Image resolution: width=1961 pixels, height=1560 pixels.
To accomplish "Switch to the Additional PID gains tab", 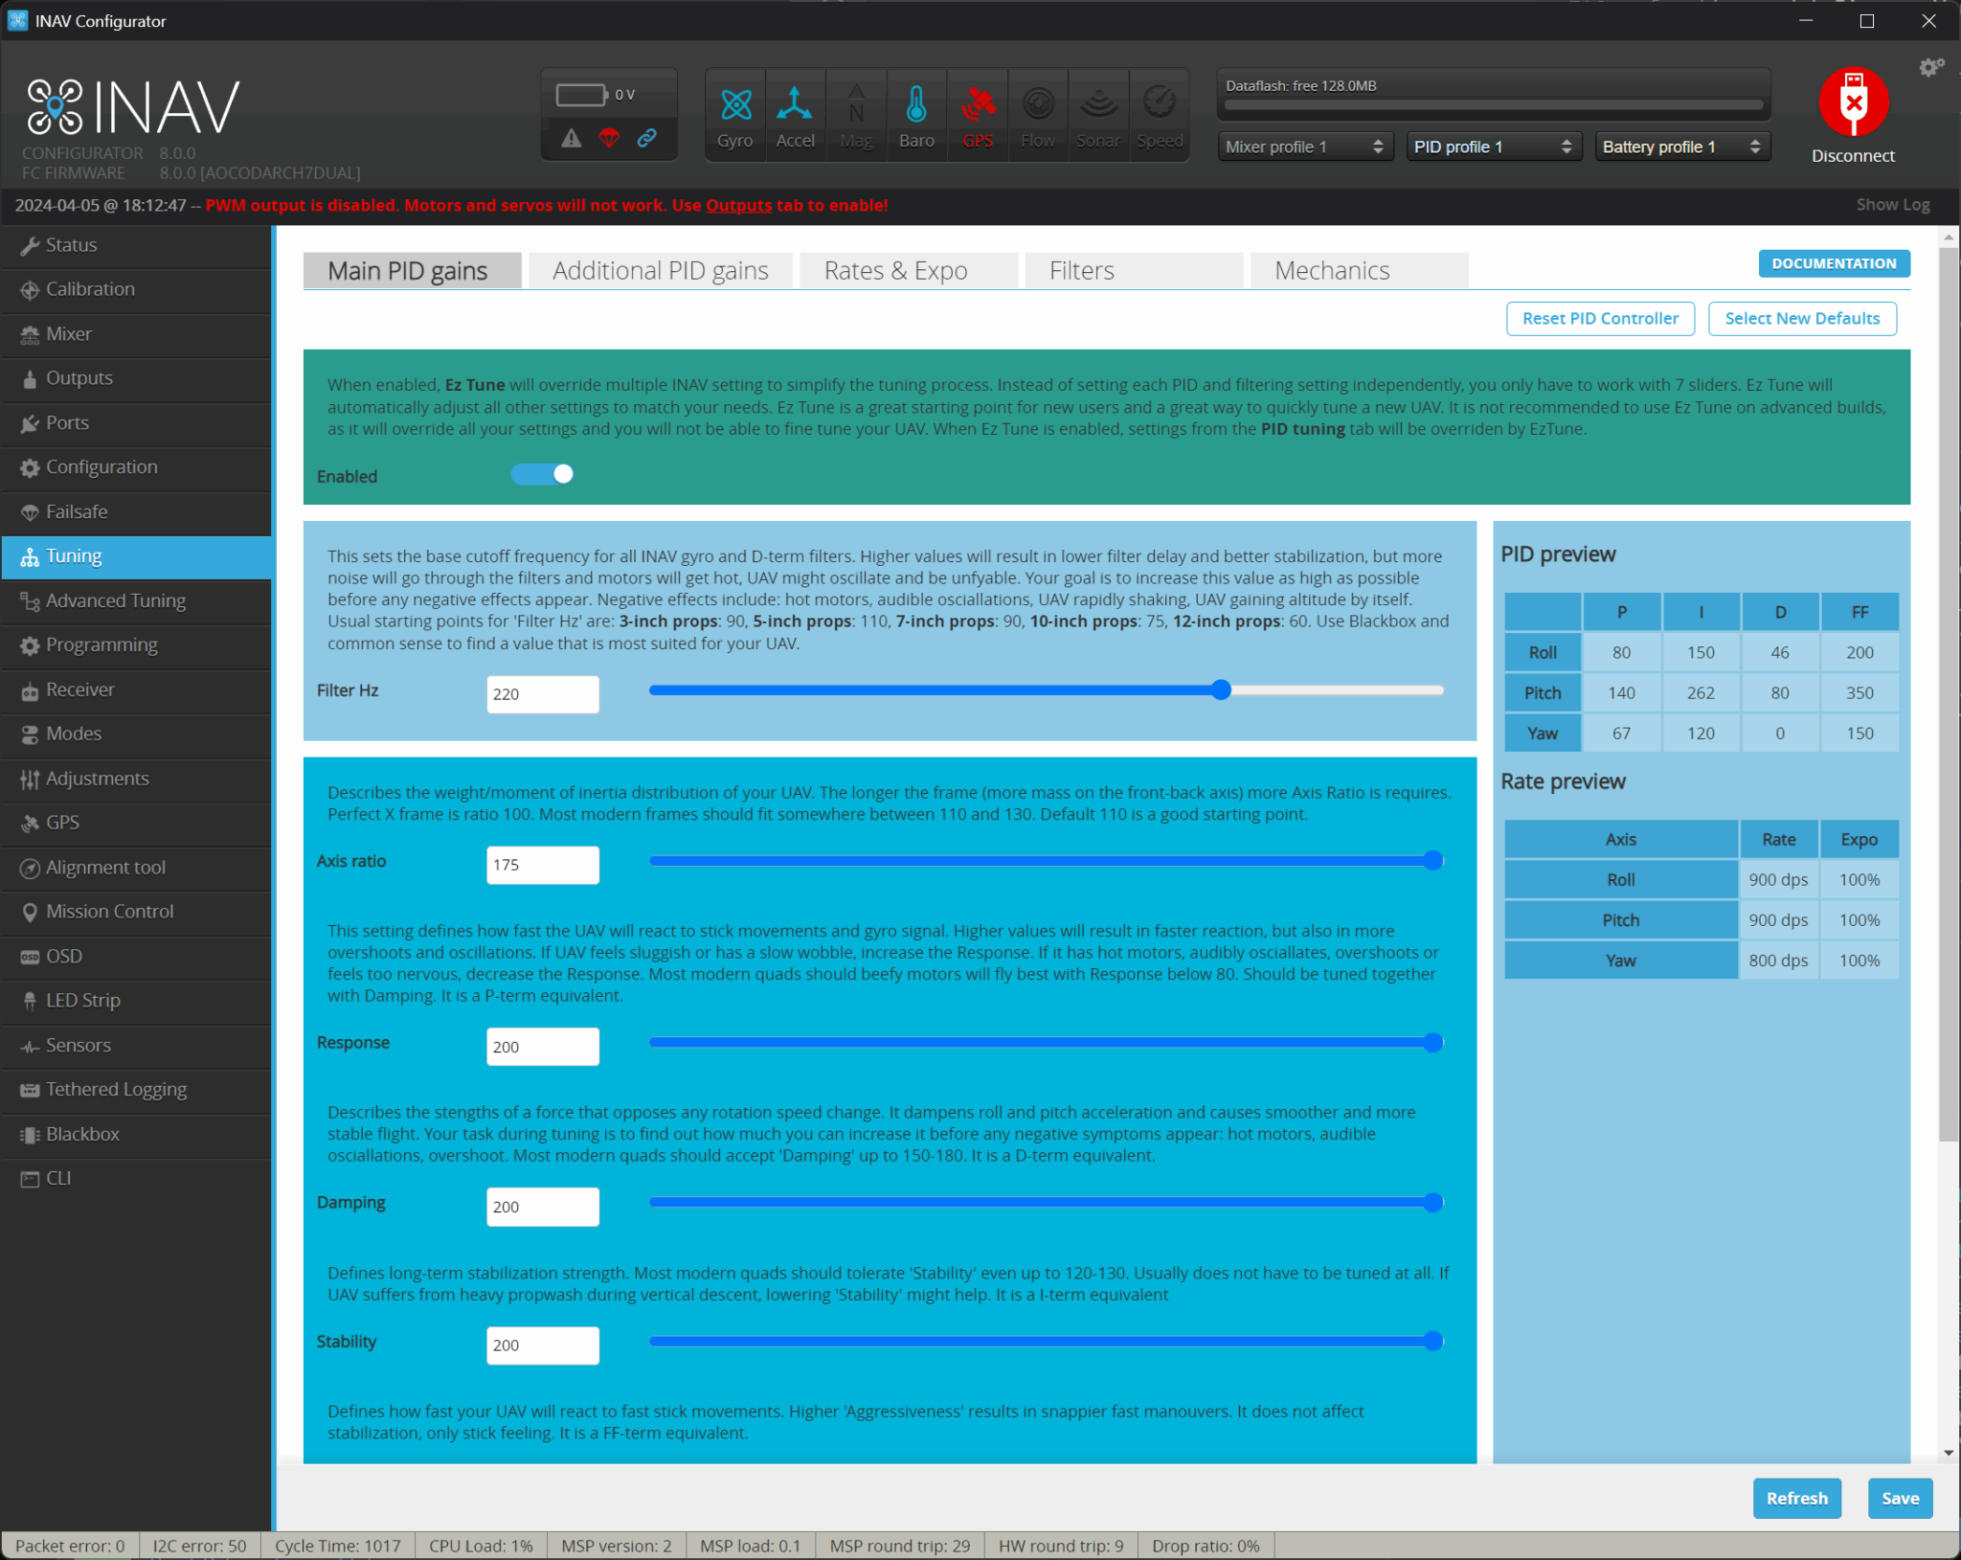I will pyautogui.click(x=659, y=270).
